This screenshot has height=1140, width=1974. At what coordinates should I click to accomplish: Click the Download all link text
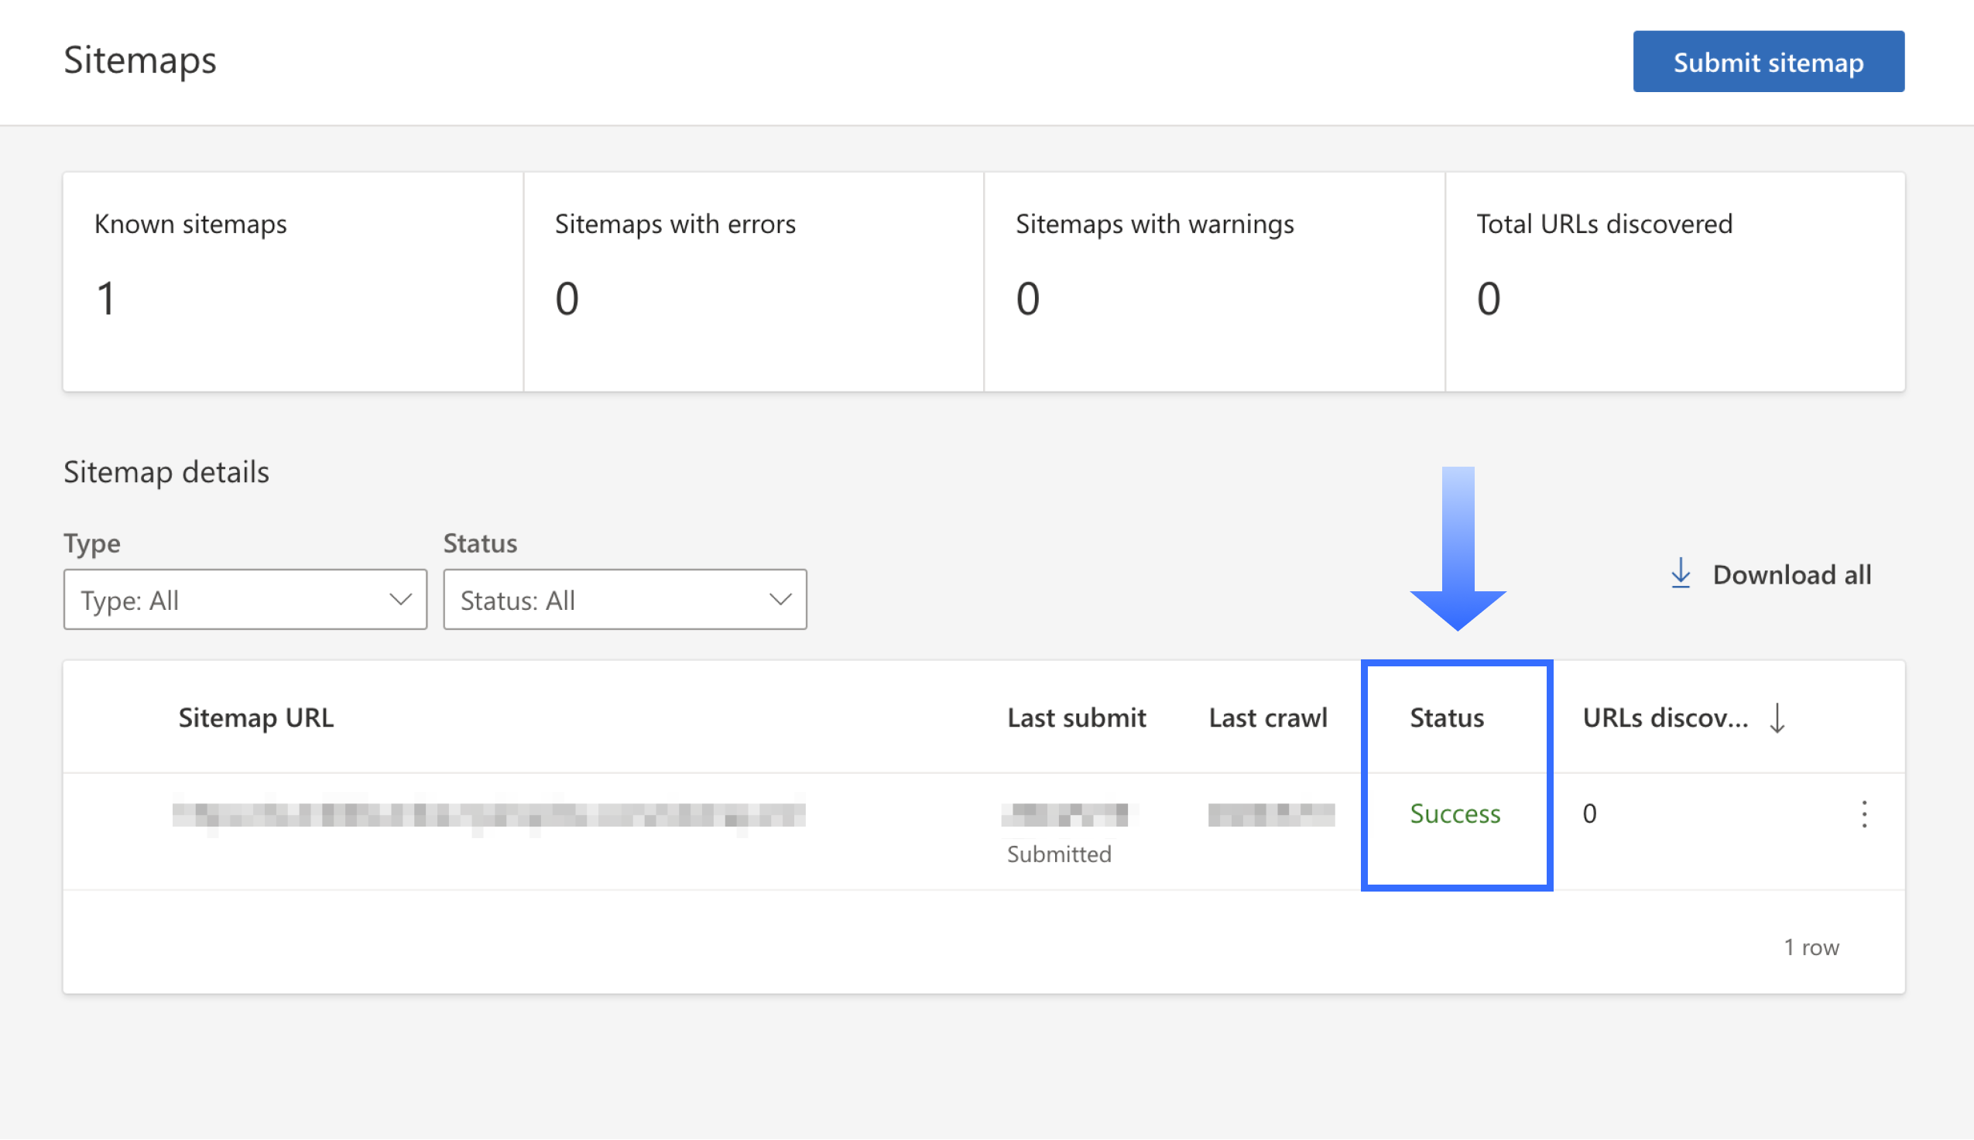(x=1791, y=576)
